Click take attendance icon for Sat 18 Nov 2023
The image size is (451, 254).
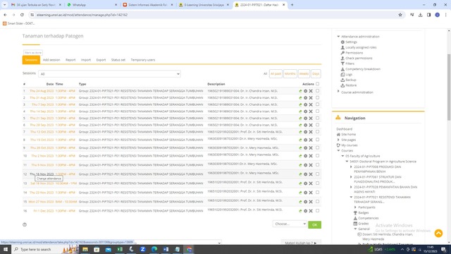pyautogui.click(x=300, y=183)
